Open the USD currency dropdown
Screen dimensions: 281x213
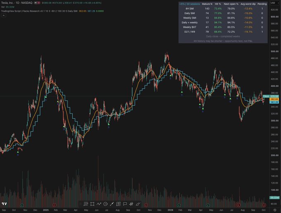click(x=274, y=3)
